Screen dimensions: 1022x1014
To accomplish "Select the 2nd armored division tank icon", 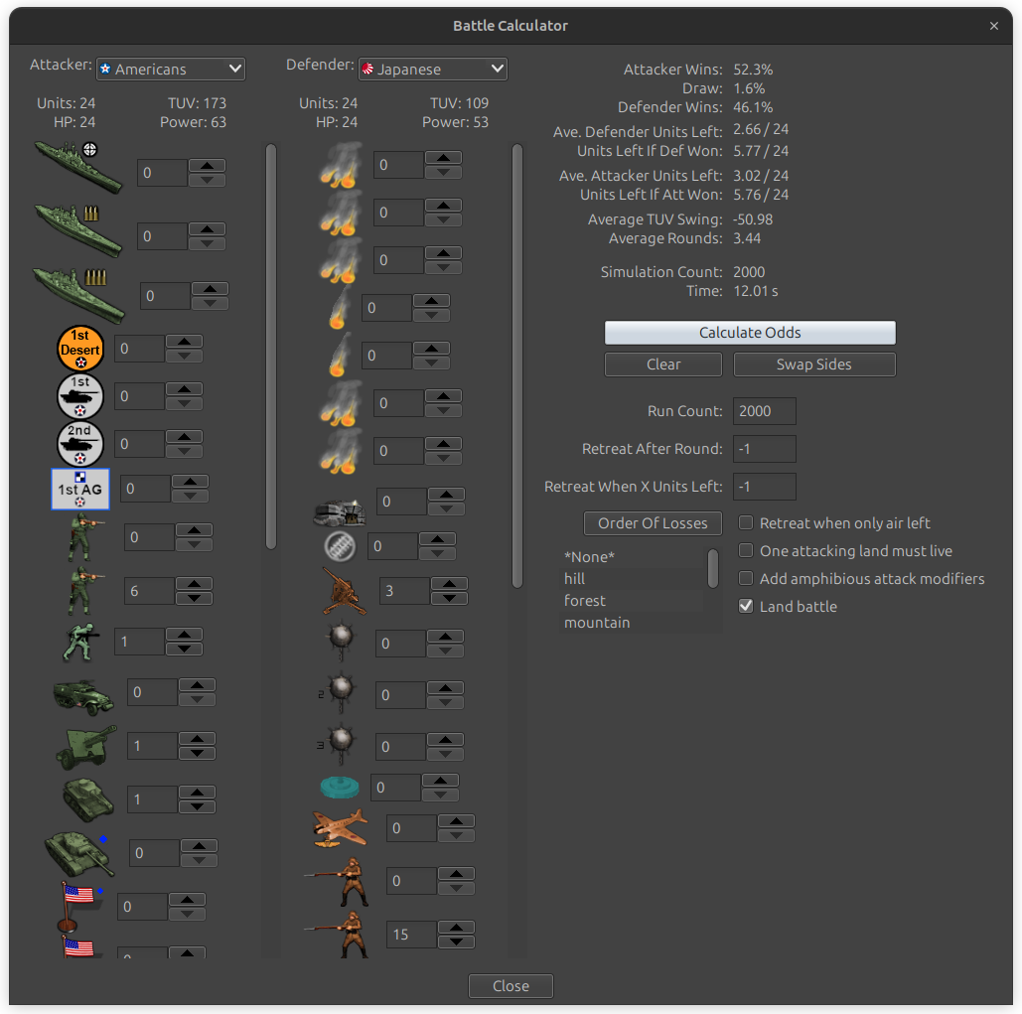I will 80,443.
